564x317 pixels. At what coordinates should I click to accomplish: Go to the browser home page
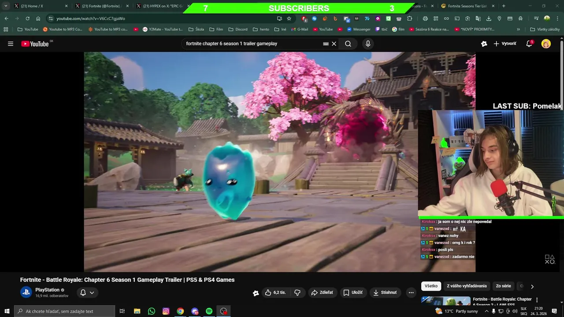coord(38,18)
